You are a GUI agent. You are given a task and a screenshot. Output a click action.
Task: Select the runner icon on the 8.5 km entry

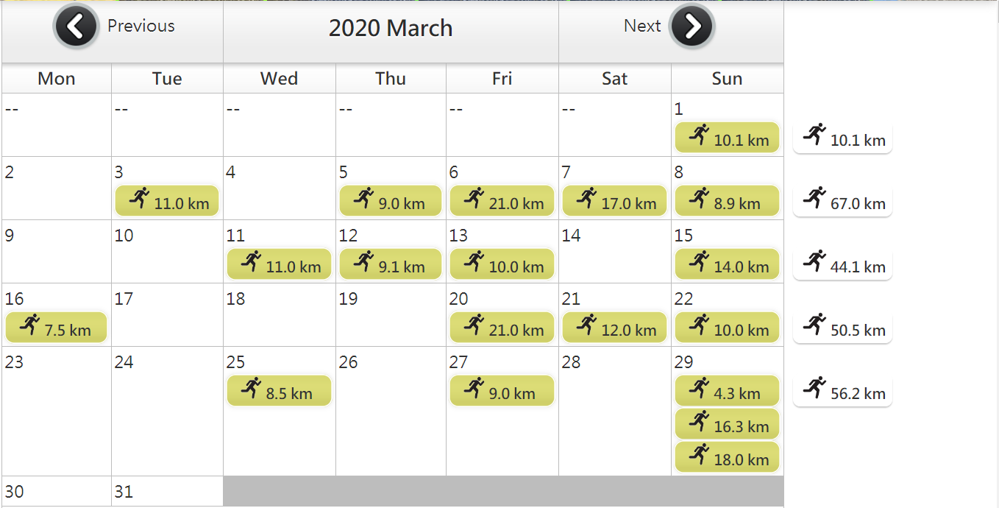252,387
